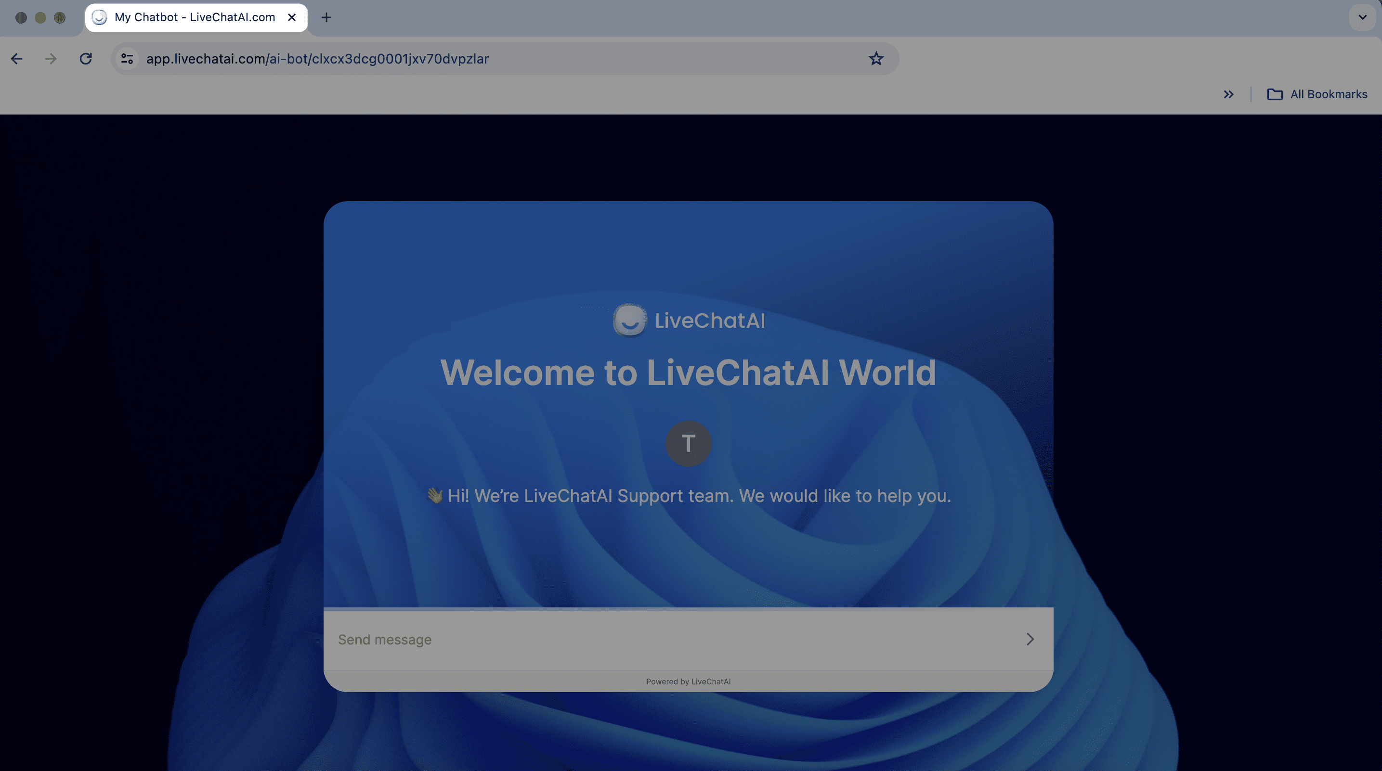Close the My Chatbot tab
The height and width of the screenshot is (771, 1382).
tap(292, 17)
